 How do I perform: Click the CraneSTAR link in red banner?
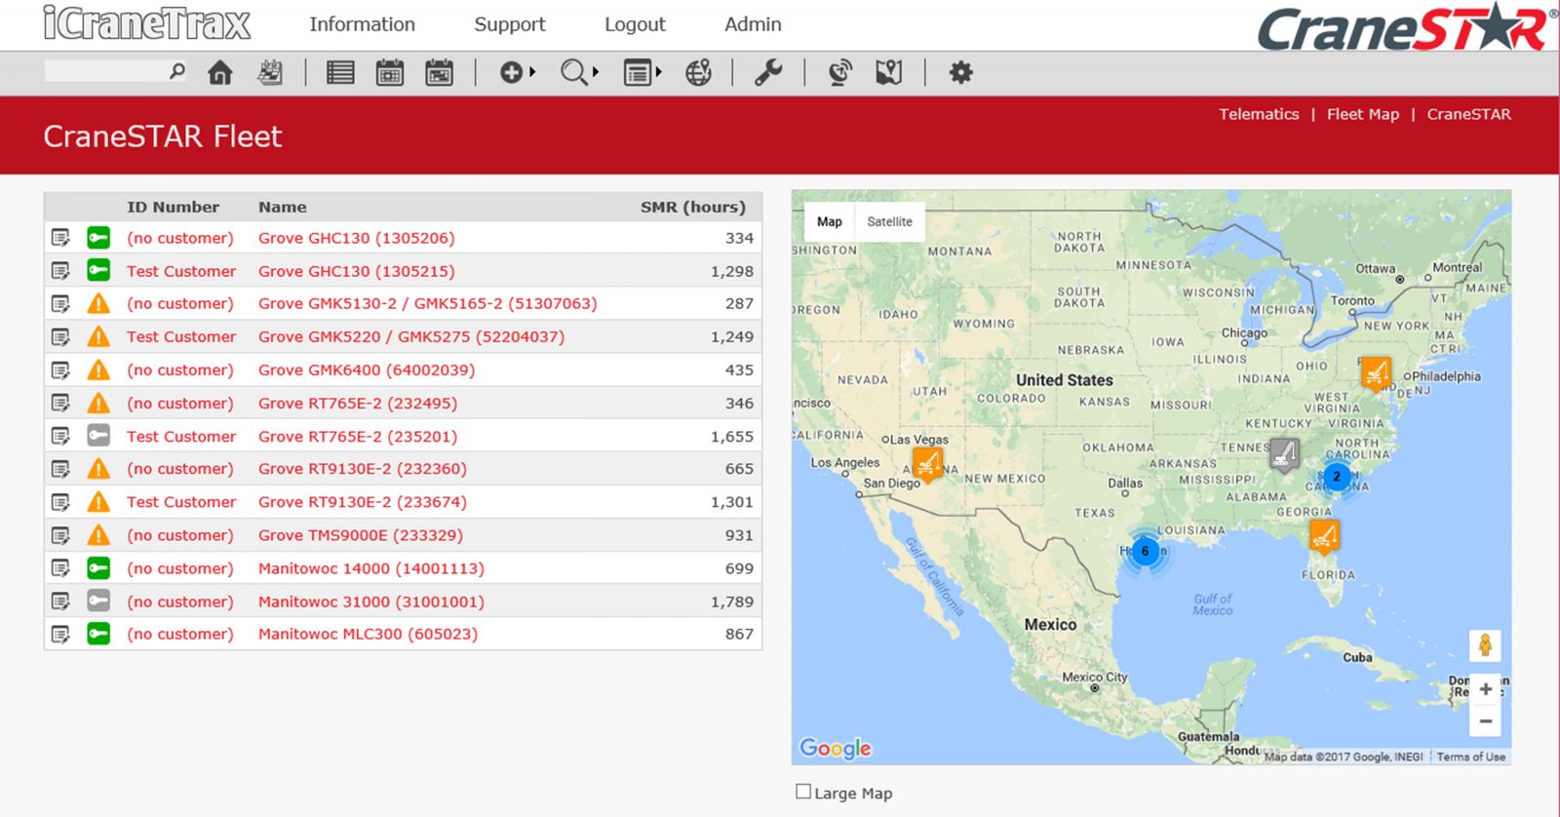click(1469, 114)
